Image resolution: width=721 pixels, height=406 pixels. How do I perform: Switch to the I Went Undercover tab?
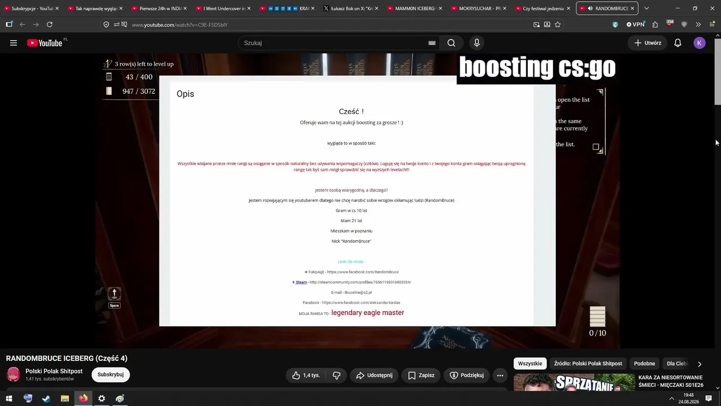[x=223, y=8]
